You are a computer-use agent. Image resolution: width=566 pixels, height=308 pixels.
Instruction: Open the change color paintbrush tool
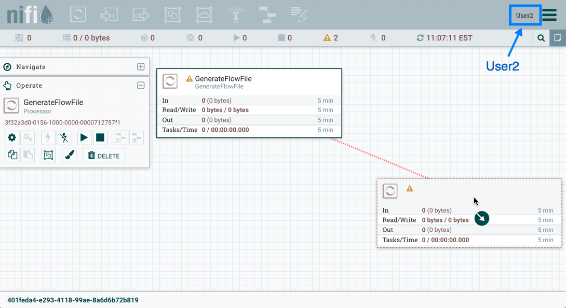point(70,155)
